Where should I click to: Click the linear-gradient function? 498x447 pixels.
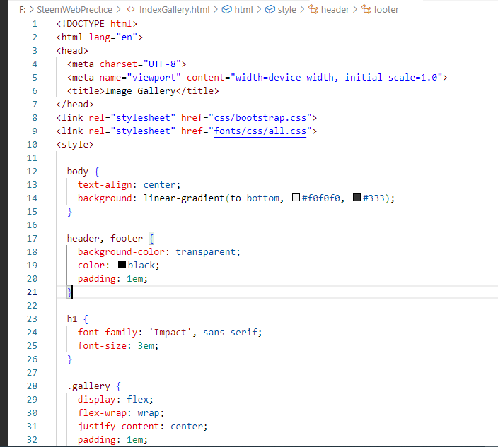click(184, 198)
